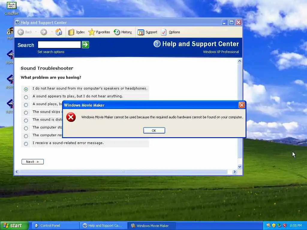
Task: Open the Support toolbar icon
Action: 141,32
